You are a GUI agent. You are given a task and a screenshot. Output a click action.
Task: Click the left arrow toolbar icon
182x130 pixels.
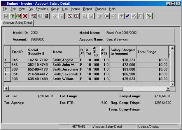tap(107, 16)
